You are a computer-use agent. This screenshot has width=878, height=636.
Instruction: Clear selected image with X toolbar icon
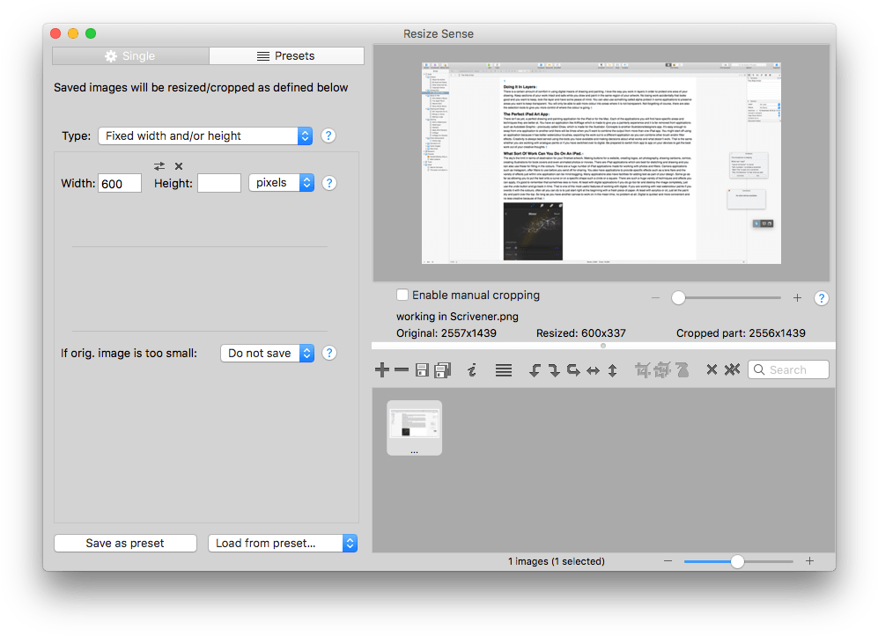click(712, 369)
